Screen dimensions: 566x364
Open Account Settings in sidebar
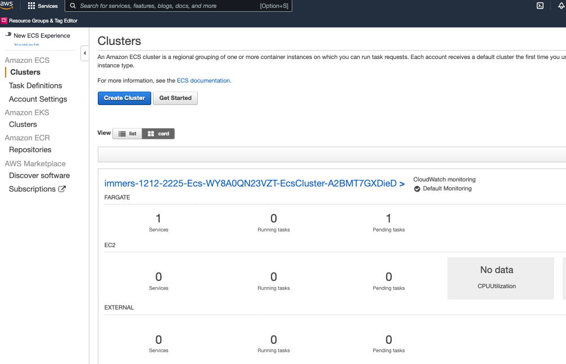pos(38,99)
